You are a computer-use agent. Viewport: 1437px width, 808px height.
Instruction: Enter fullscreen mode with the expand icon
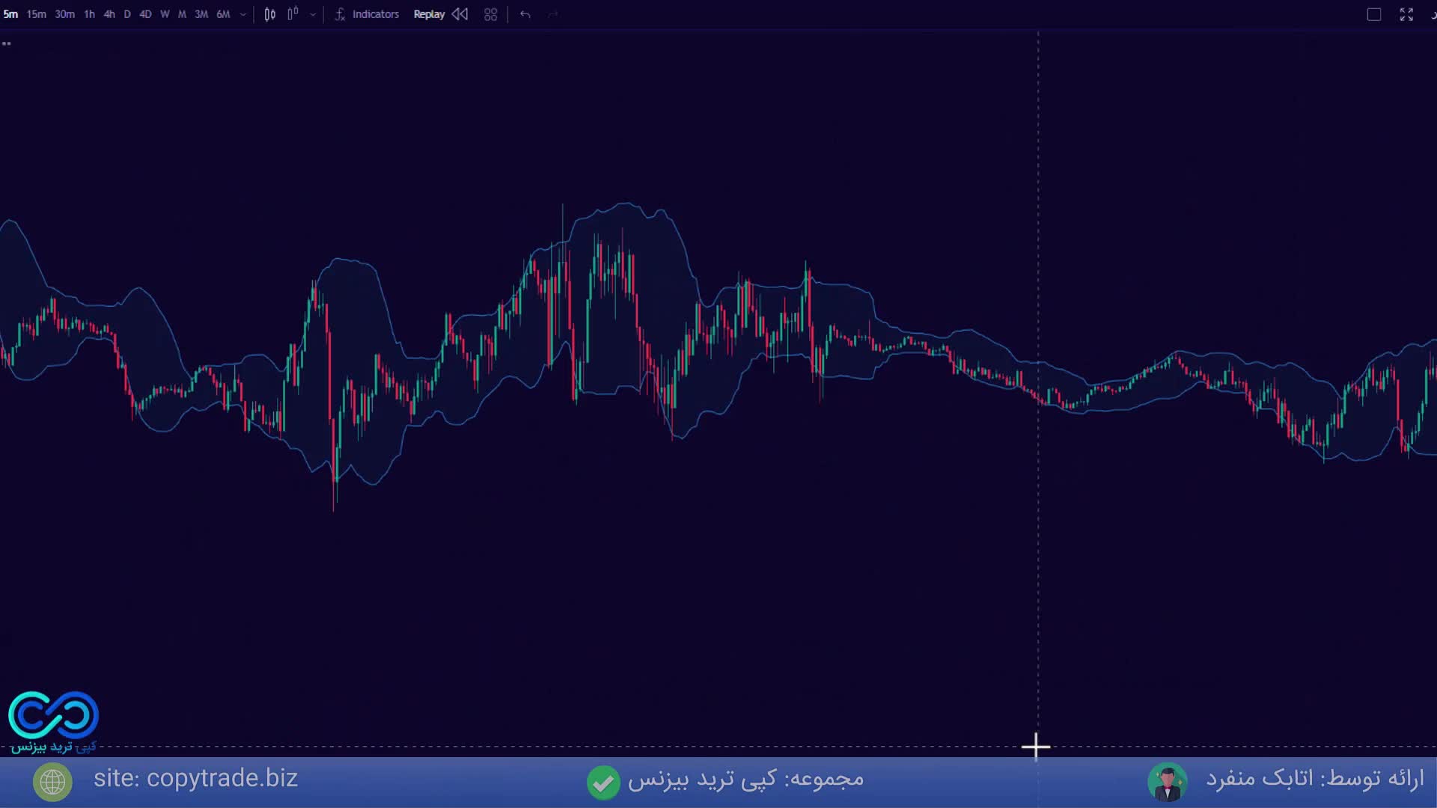[1406, 14]
